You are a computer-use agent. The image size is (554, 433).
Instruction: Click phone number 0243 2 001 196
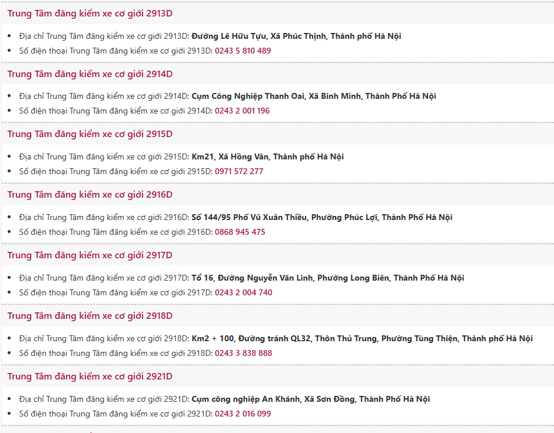(242, 111)
